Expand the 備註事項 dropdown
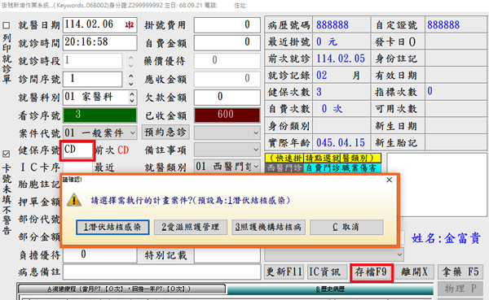489x300 pixels. (x=256, y=150)
